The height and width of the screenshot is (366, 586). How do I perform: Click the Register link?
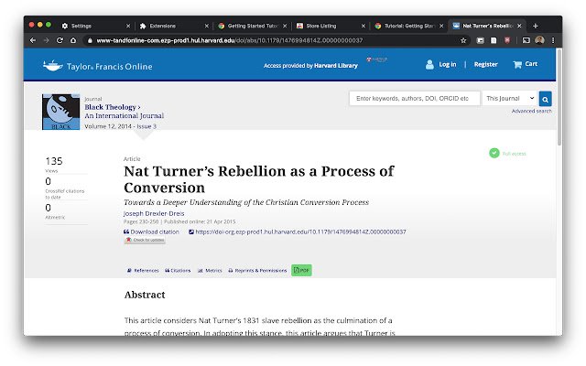coord(486,64)
